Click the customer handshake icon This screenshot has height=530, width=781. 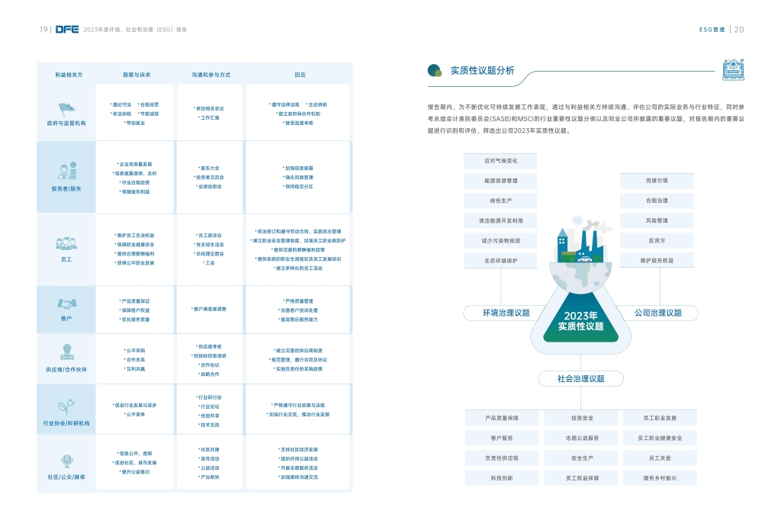[x=66, y=304]
